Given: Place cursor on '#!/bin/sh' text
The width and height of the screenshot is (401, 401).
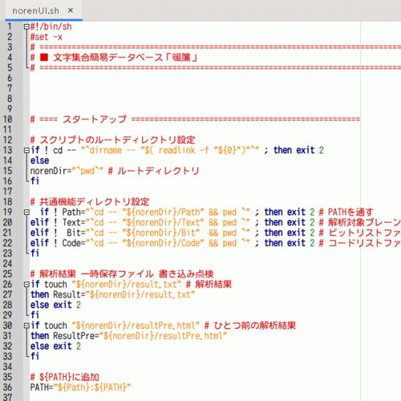Looking at the screenshot, I should [51, 26].
